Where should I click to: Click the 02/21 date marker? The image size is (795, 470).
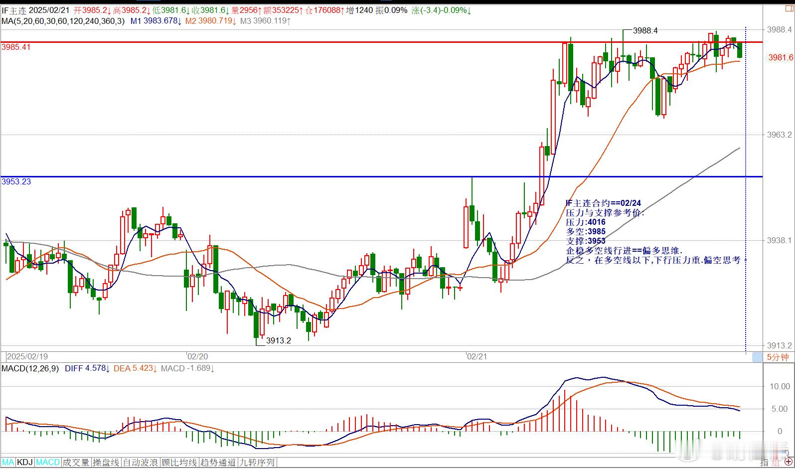[477, 356]
